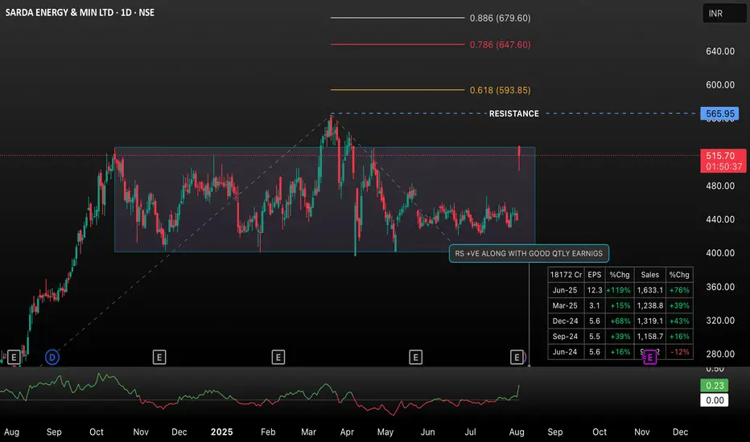Click the 3.1 EPS value in the Mar-25 row

(x=595, y=305)
